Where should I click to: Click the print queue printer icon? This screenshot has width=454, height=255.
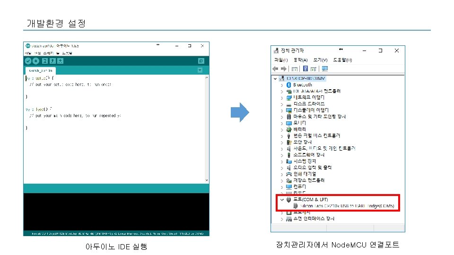tap(289, 174)
